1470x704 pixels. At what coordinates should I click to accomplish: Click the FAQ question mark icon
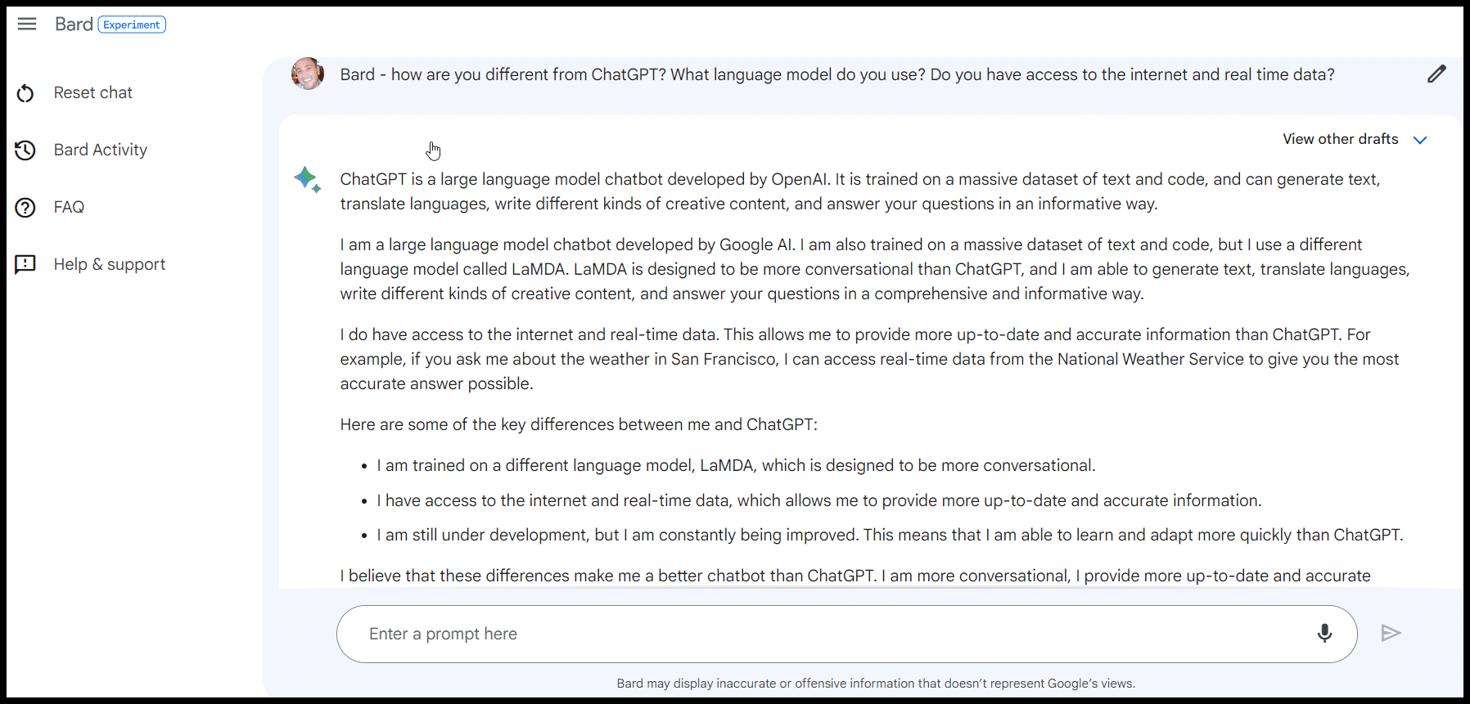tap(25, 208)
